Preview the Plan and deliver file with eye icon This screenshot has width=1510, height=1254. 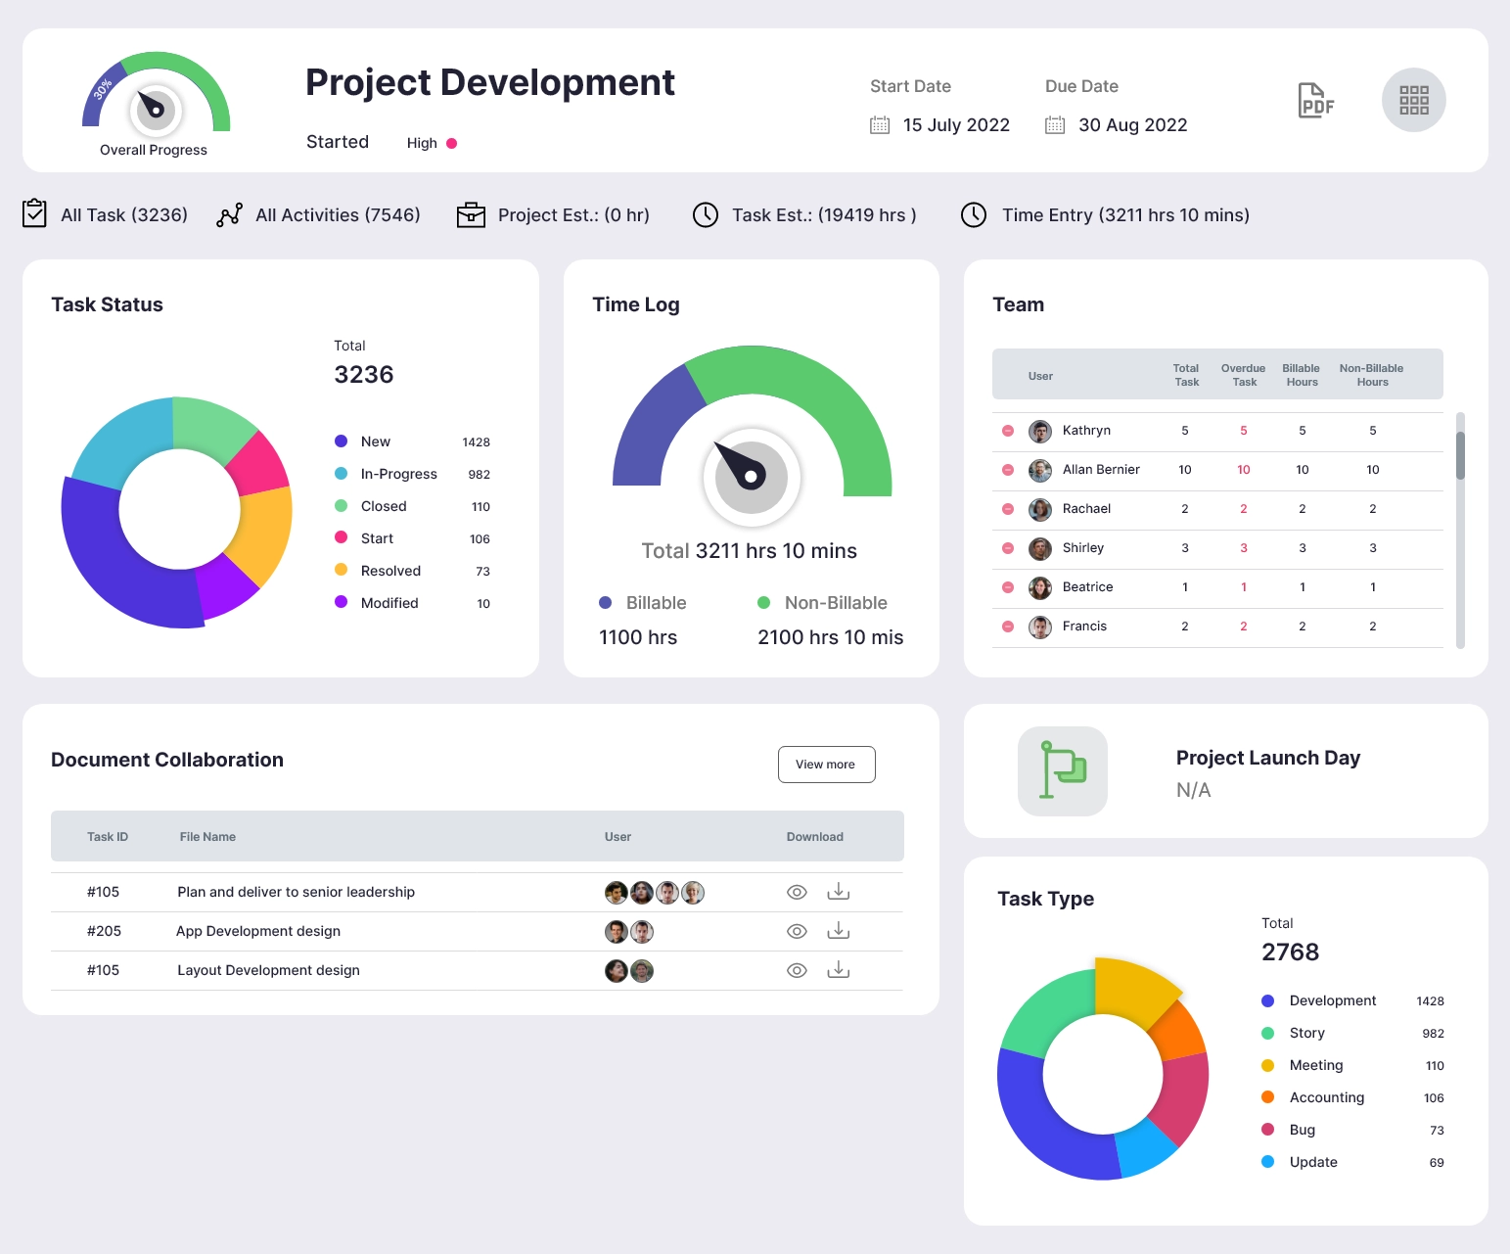(798, 892)
